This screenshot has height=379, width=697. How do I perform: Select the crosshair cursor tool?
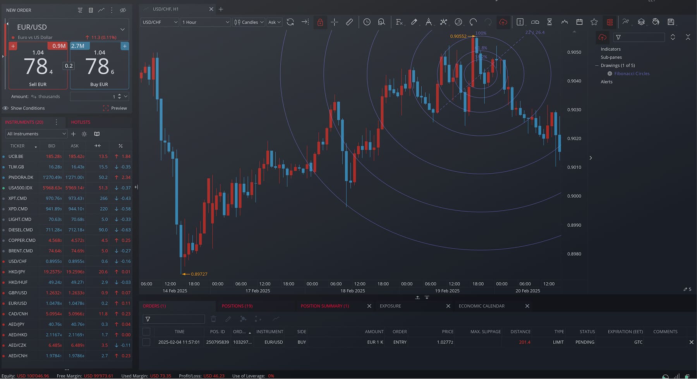point(335,22)
